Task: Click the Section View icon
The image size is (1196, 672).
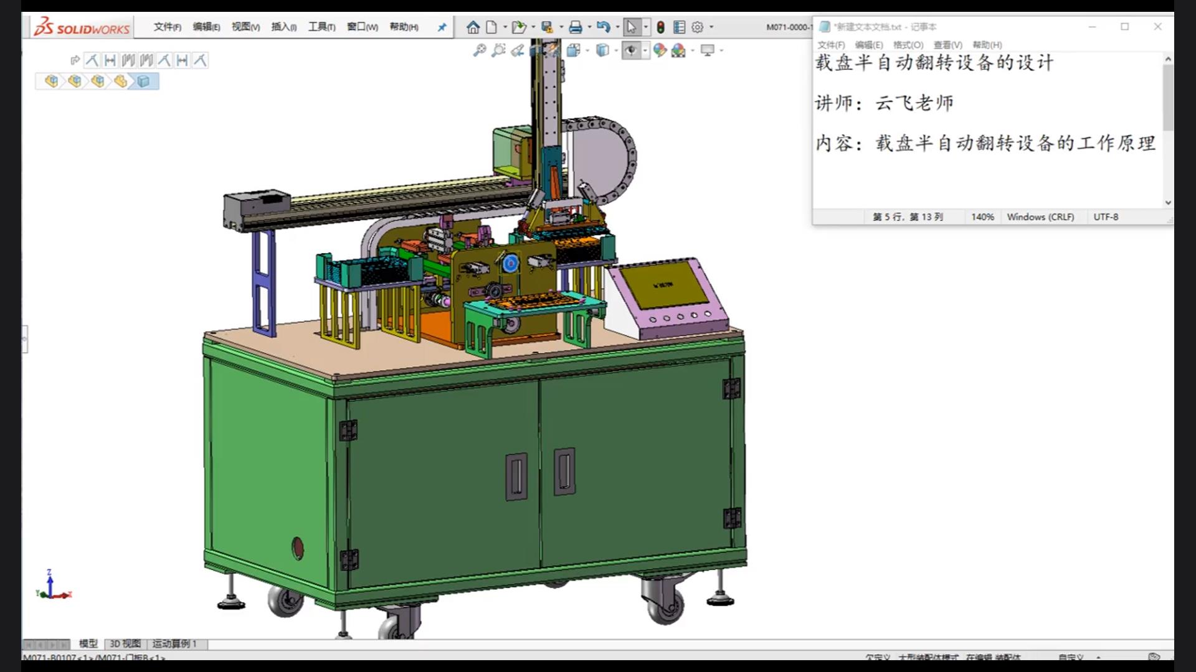Action: (536, 50)
